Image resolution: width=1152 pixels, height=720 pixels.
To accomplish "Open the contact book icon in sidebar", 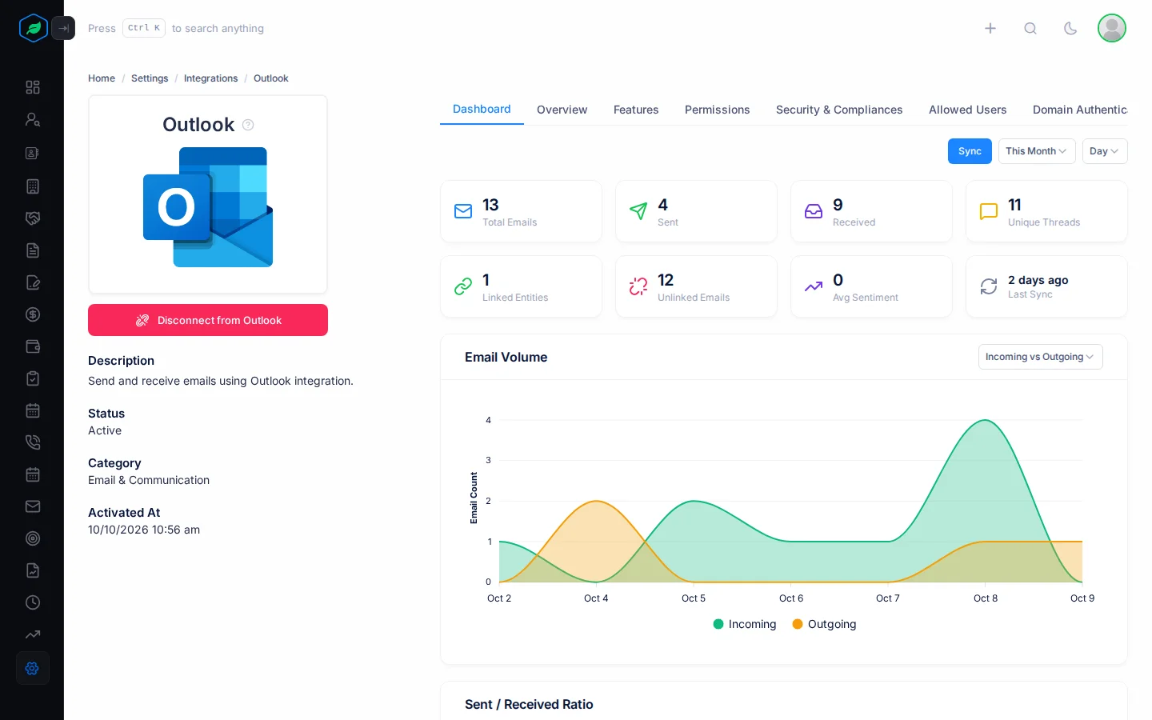I will (33, 153).
